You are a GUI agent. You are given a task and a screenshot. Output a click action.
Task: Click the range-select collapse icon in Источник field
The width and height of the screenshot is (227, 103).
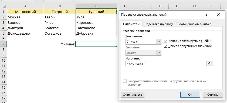(x=209, y=64)
